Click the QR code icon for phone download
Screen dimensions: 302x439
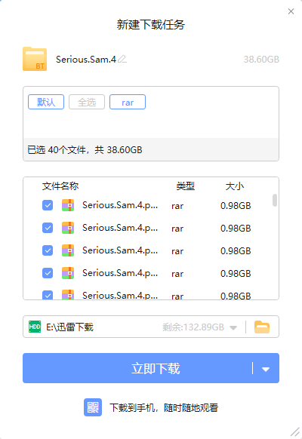click(93, 407)
